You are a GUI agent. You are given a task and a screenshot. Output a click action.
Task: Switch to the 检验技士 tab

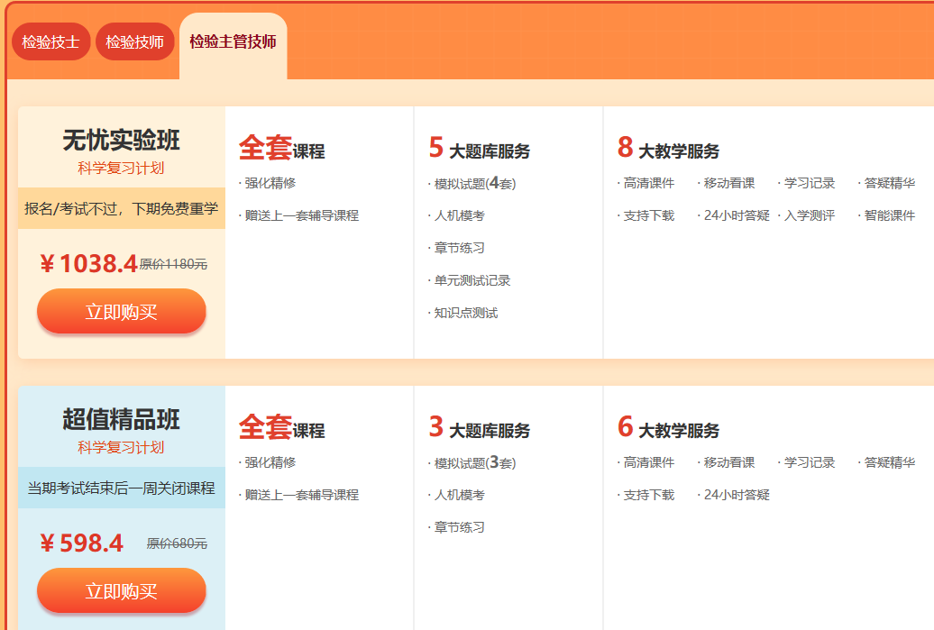pyautogui.click(x=50, y=41)
